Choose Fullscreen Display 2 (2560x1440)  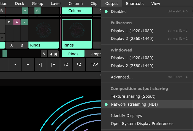click(147, 39)
